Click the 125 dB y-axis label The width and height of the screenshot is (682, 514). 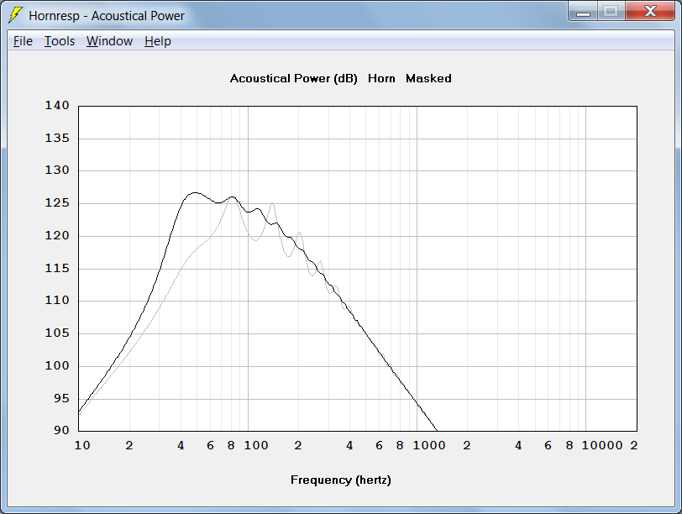57,203
